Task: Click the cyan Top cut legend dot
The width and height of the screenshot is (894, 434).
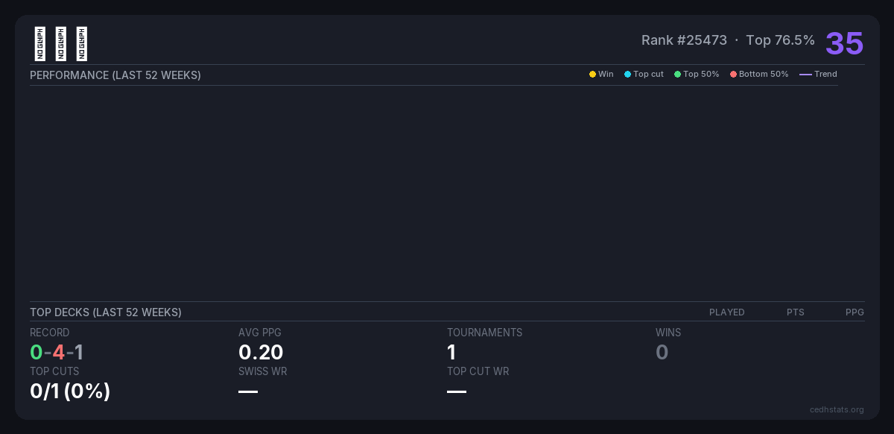Action: [x=627, y=75]
